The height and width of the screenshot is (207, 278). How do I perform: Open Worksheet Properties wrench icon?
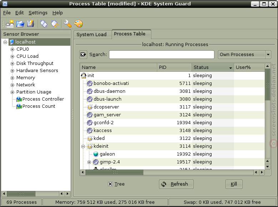tap(68, 24)
